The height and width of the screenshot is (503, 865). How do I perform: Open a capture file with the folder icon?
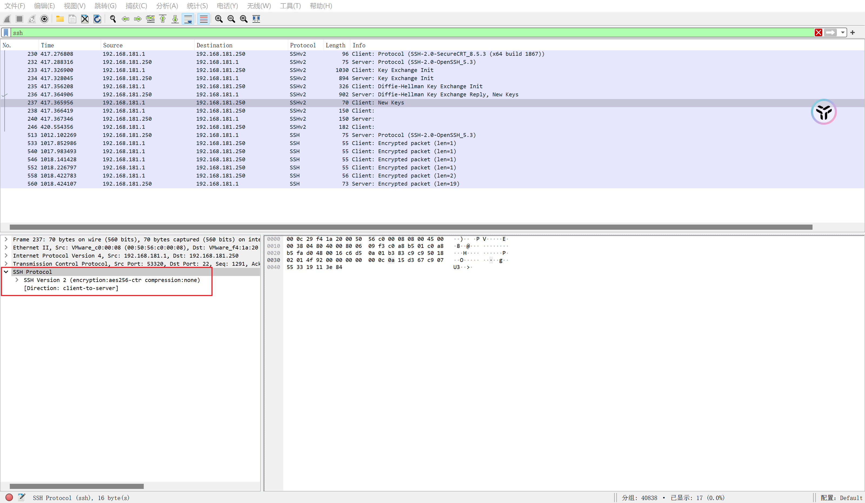point(60,19)
